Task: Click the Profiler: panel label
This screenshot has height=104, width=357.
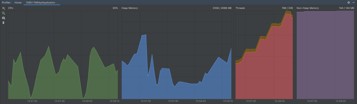Action: coord(6,3)
